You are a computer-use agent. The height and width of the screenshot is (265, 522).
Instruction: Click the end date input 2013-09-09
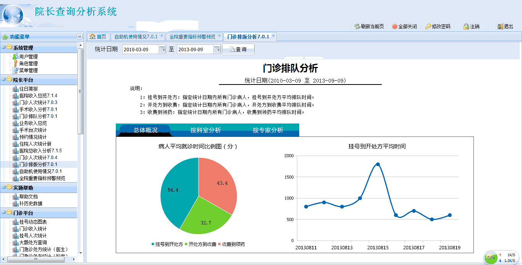[195, 49]
